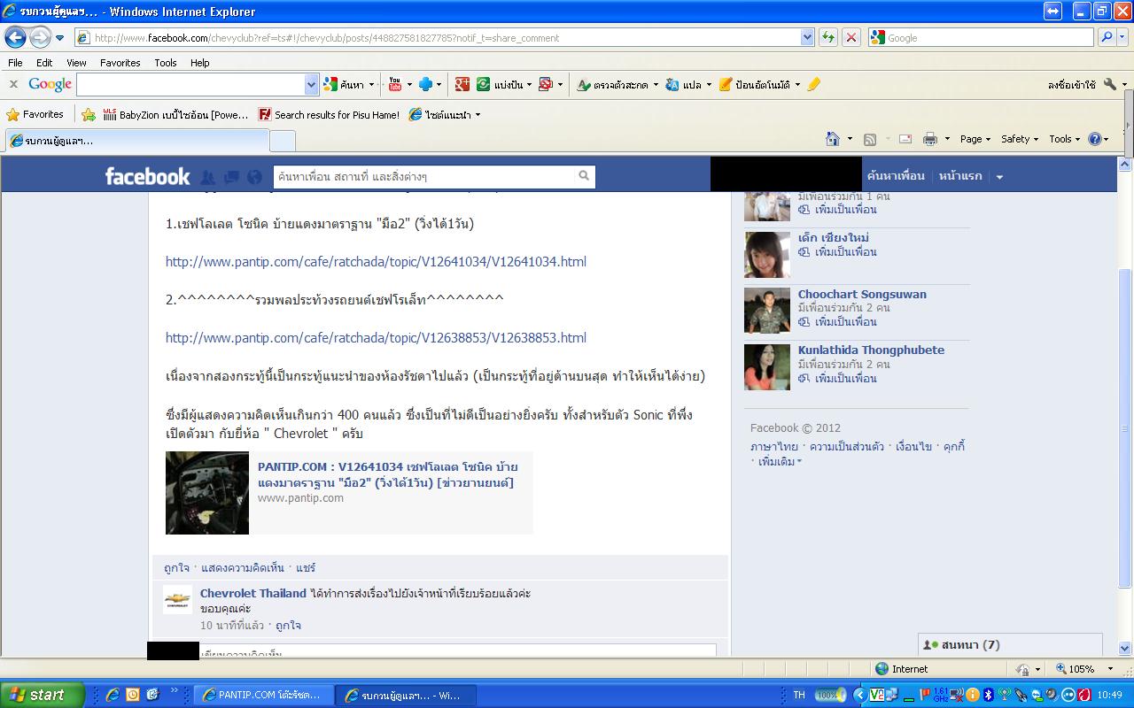Click the Read Mail envelope icon
The width and height of the screenshot is (1134, 708).
[905, 139]
